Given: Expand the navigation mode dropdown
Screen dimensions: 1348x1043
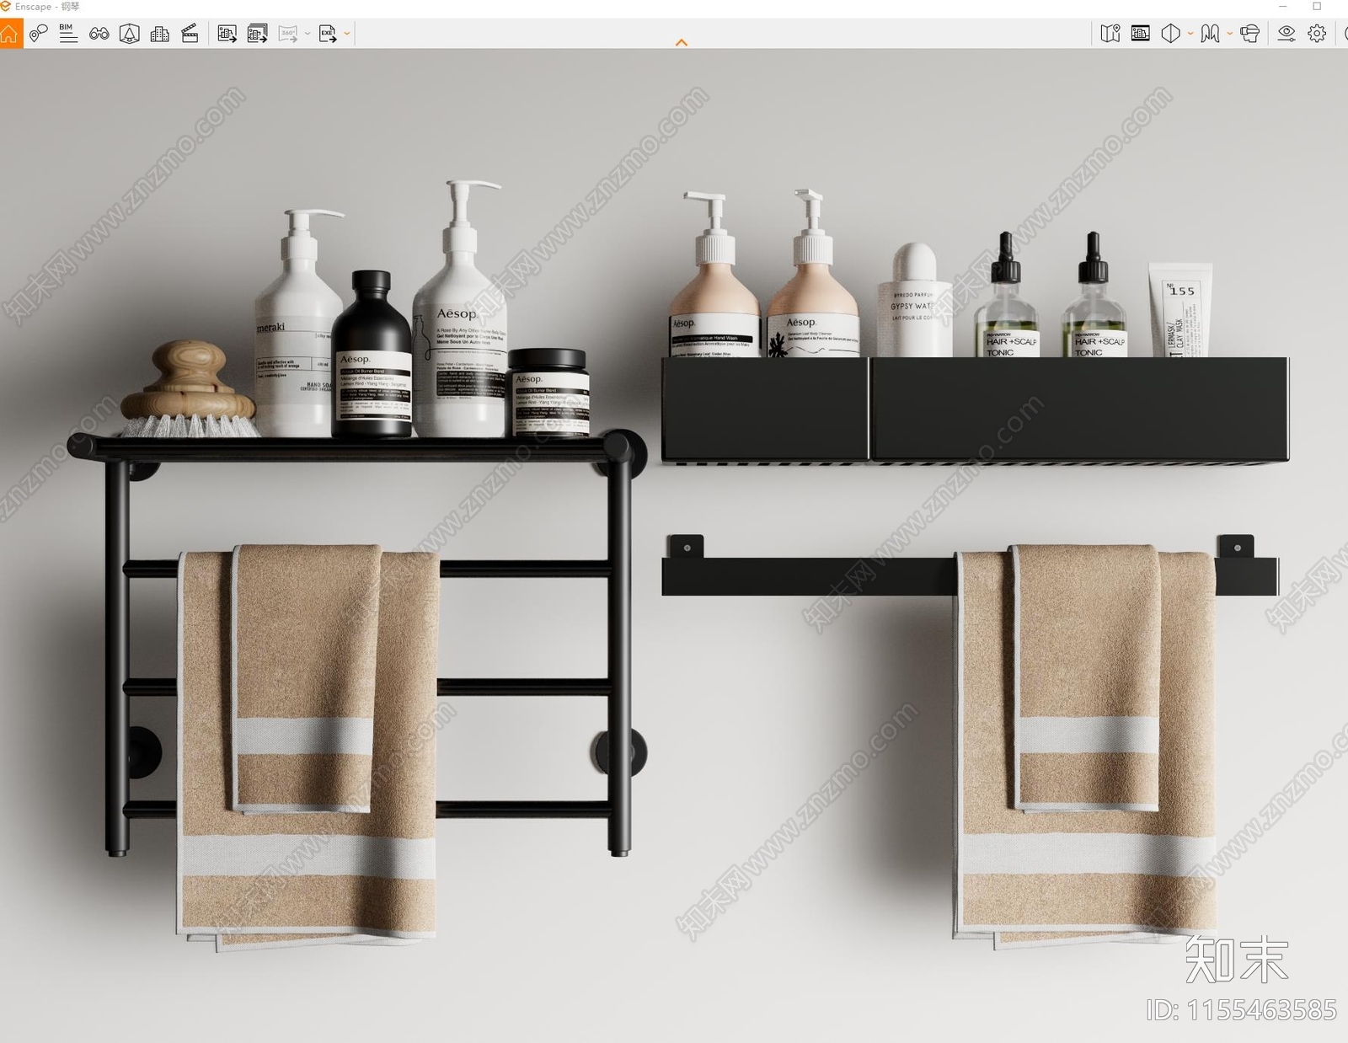Looking at the screenshot, I should (1229, 34).
